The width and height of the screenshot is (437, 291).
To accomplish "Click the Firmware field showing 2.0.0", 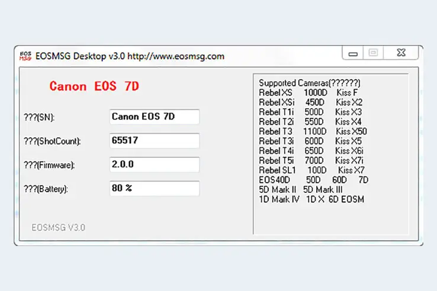I will (x=155, y=164).
